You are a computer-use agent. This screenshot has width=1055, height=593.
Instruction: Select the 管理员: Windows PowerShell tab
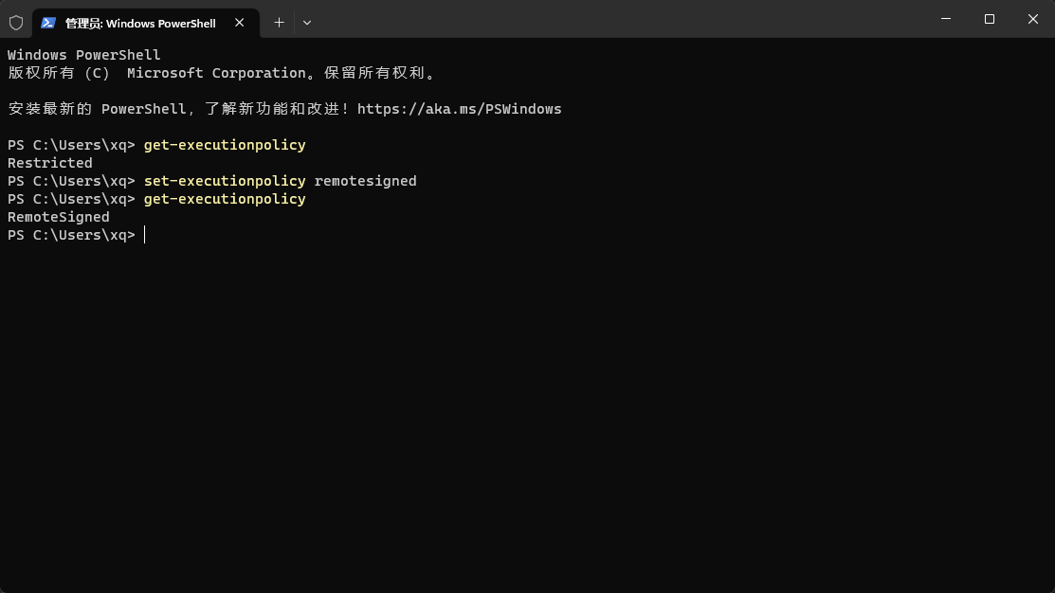coord(146,23)
